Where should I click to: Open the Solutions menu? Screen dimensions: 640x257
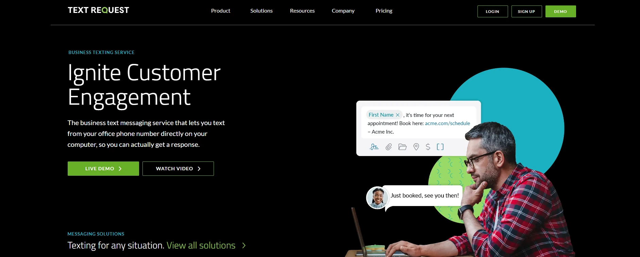pyautogui.click(x=262, y=11)
